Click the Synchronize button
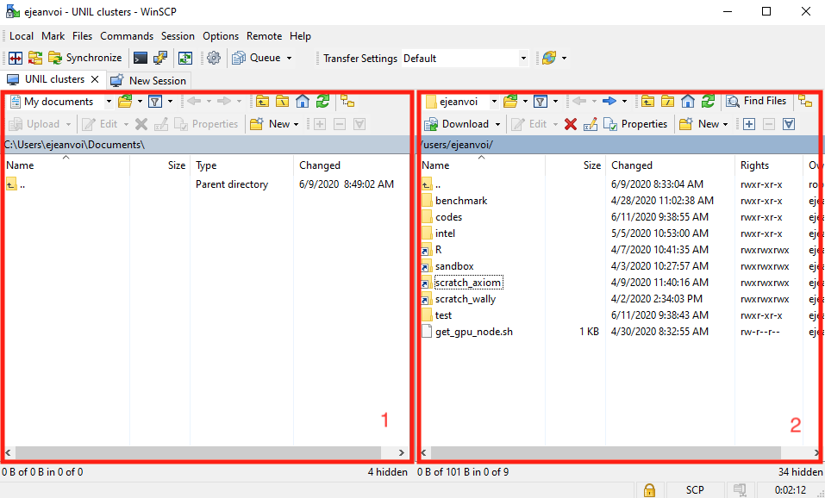 pos(84,59)
